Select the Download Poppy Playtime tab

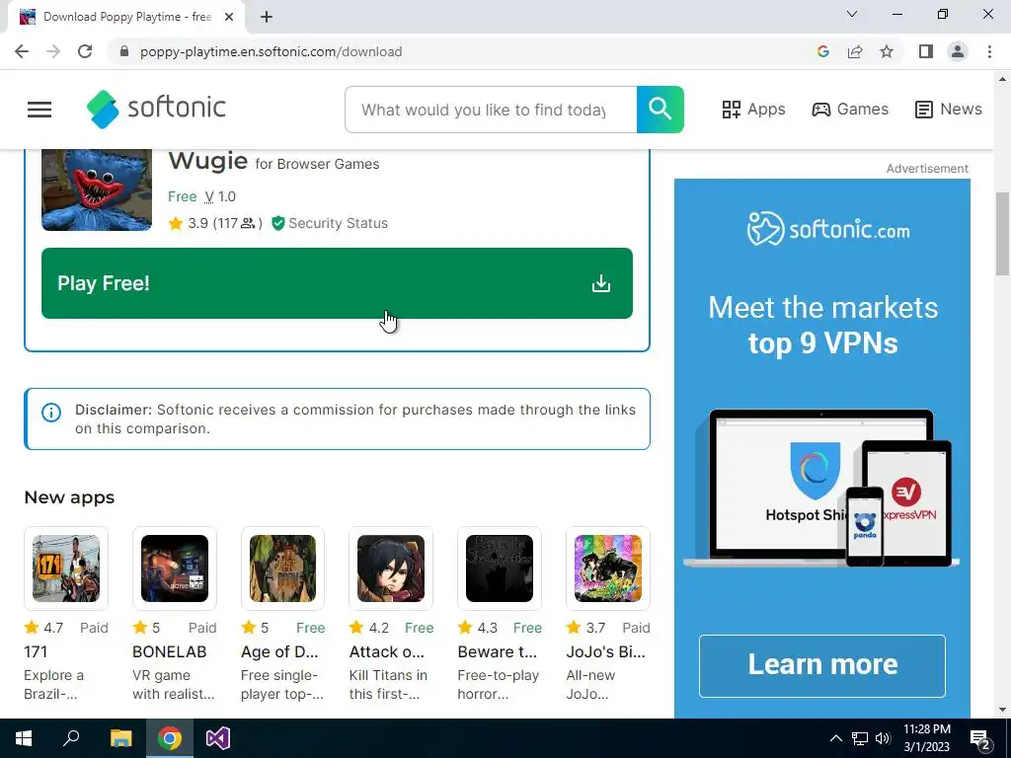[126, 18]
